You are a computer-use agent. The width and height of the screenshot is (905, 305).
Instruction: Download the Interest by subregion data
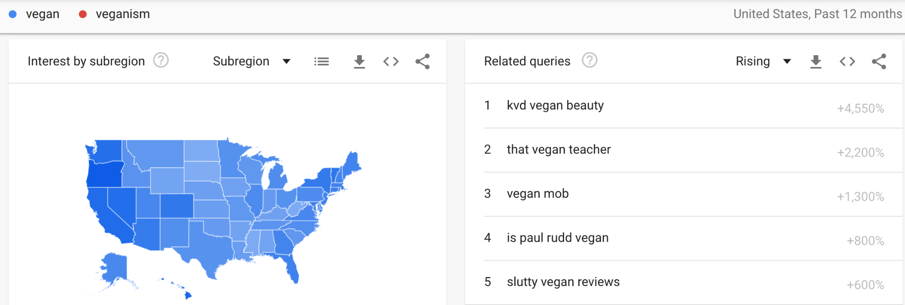point(359,62)
